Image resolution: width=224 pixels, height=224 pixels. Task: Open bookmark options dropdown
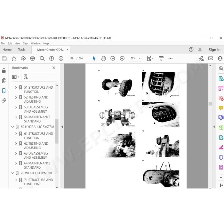pyautogui.click(x=16, y=77)
